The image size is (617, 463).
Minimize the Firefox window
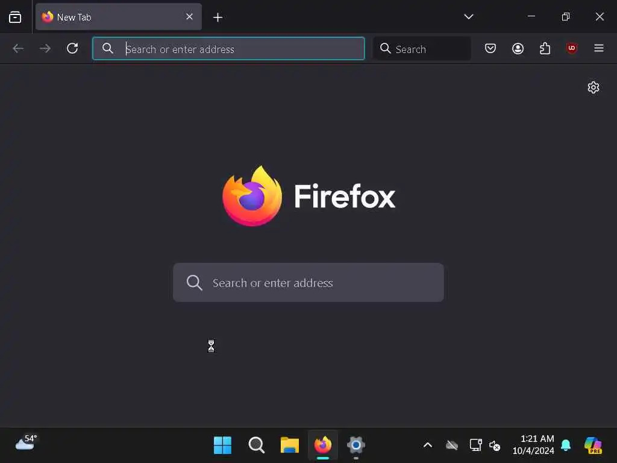[531, 16]
